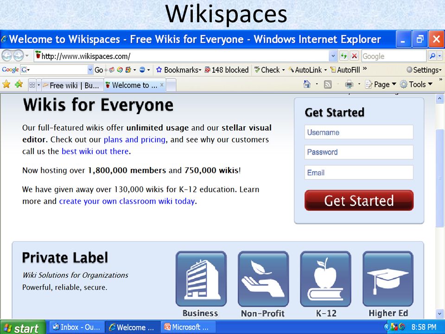Click the browser Back arrow button
This screenshot has width=445, height=334.
[7, 56]
